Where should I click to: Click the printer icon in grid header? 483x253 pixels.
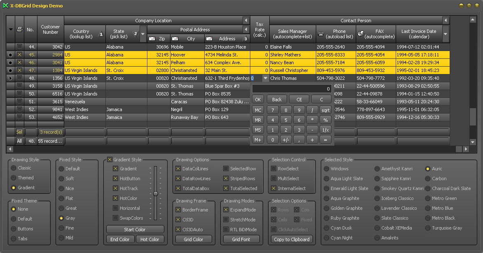(x=19, y=29)
